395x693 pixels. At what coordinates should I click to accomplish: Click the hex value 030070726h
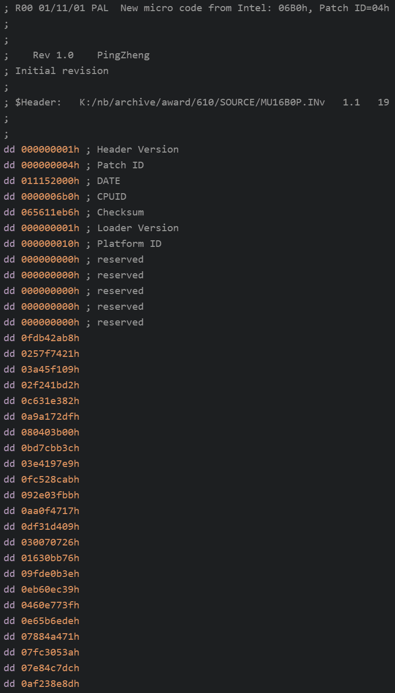[x=50, y=542]
